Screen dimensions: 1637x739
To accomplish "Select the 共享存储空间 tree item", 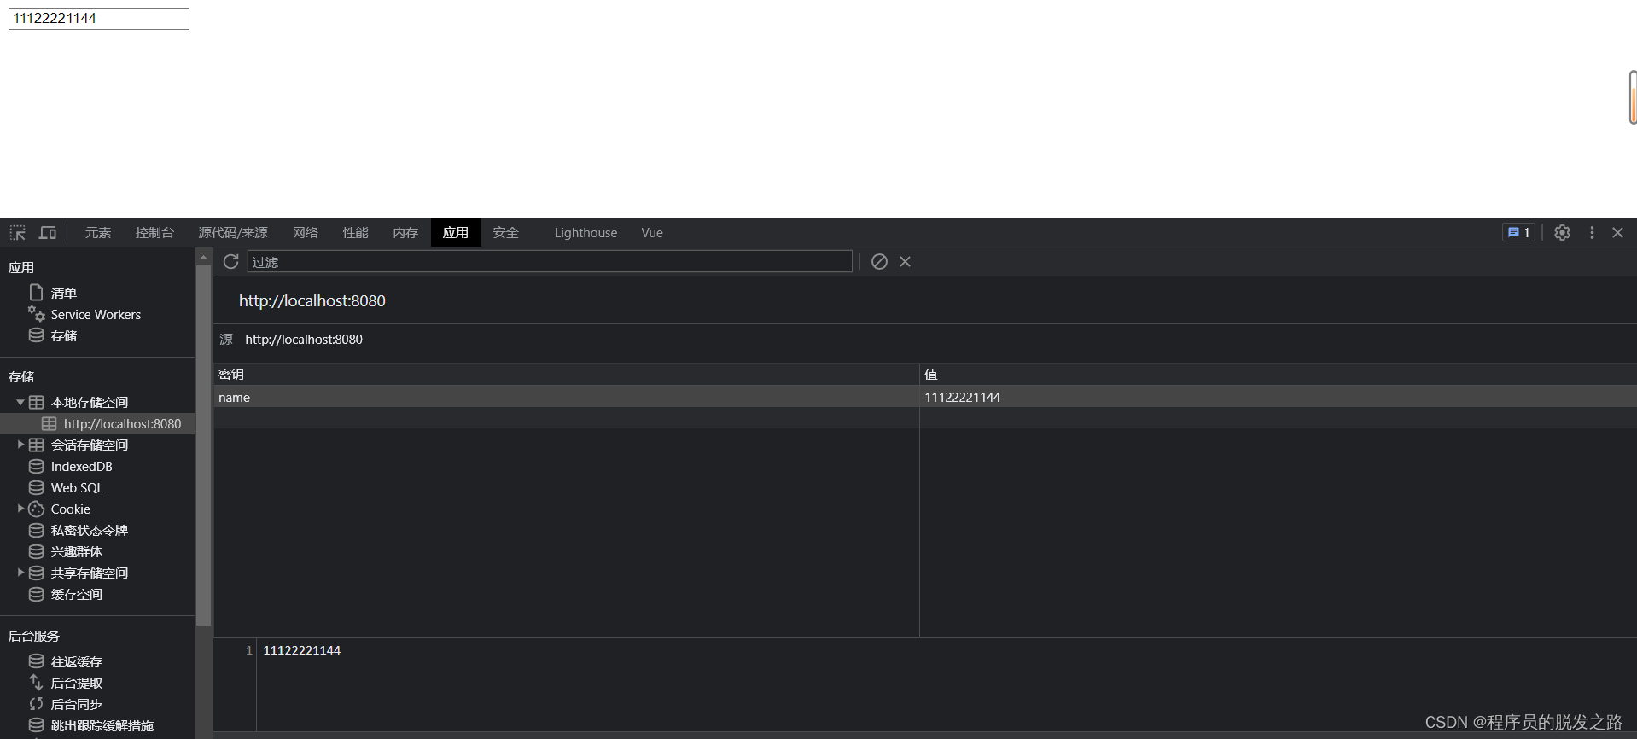I will [89, 573].
